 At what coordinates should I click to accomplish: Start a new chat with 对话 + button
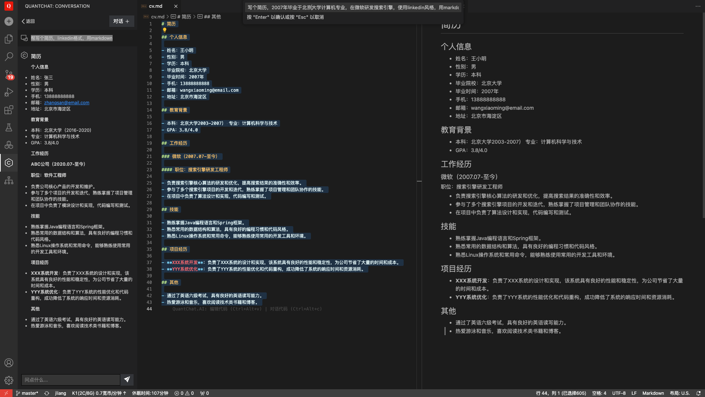[x=121, y=21]
